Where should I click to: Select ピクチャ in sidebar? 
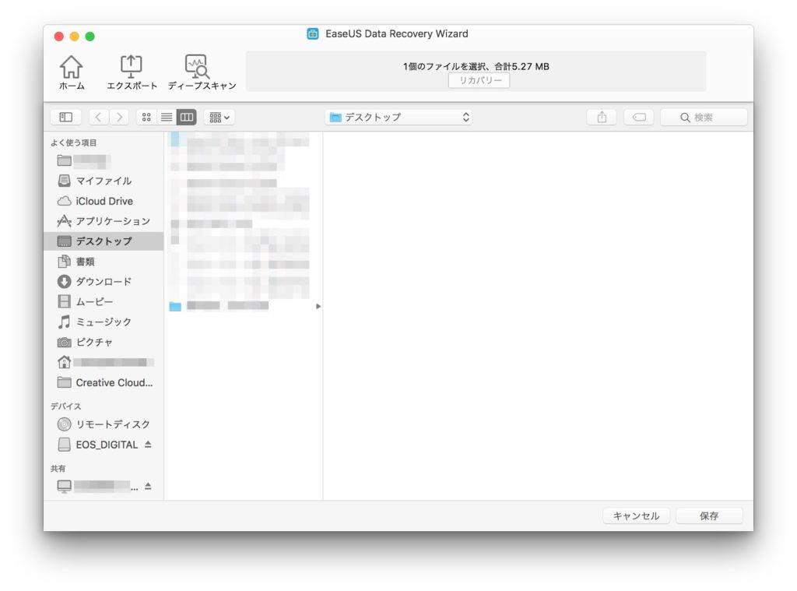(104, 343)
